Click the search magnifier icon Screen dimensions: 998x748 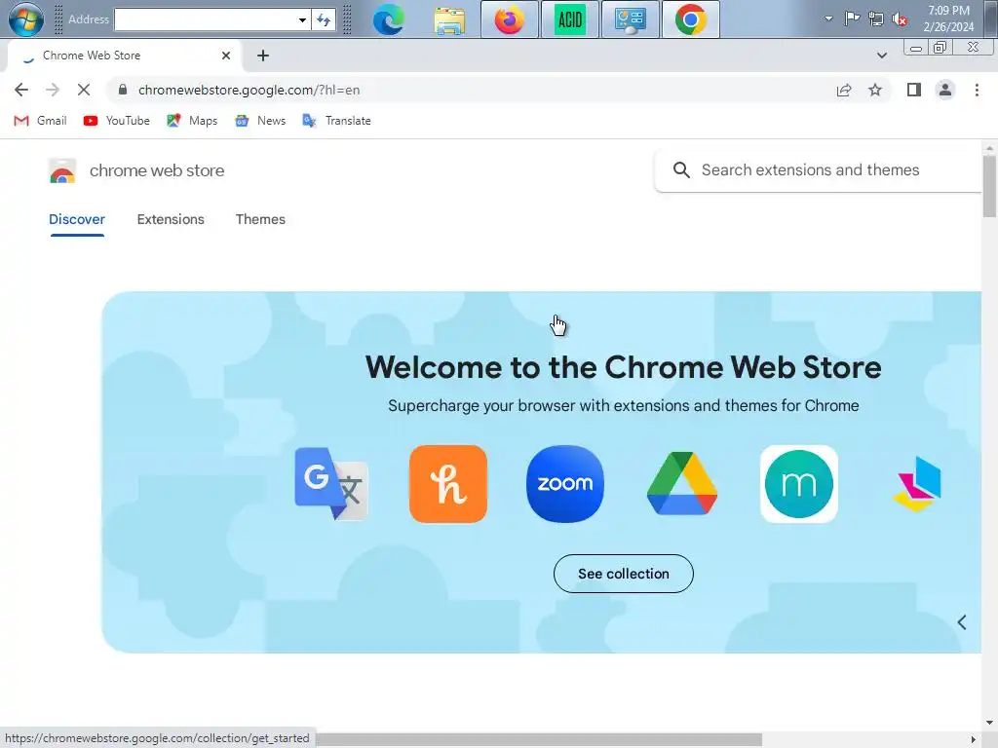tap(681, 169)
